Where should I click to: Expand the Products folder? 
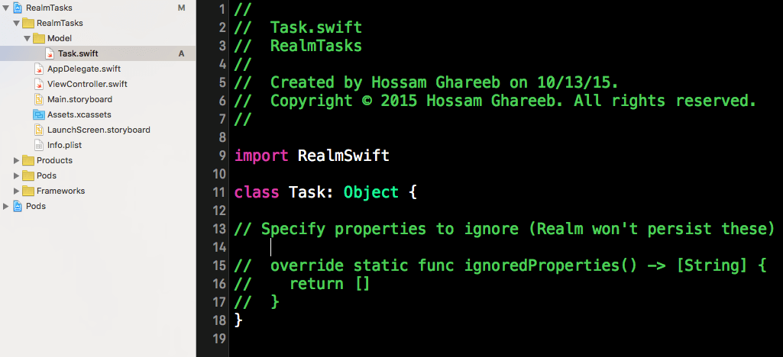point(18,160)
